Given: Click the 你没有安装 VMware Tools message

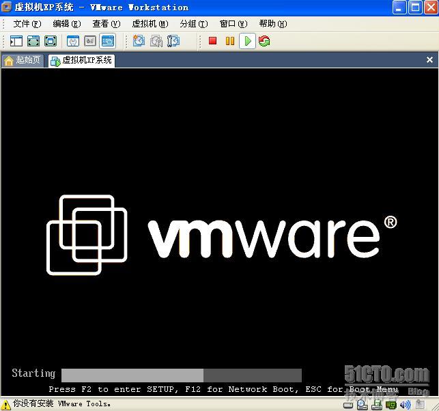Looking at the screenshot, I should click(61, 403).
